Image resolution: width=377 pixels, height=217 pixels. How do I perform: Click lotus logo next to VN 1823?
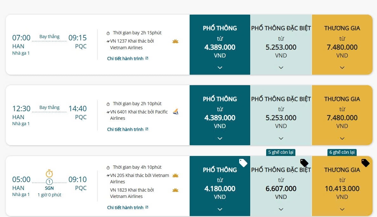[x=175, y=190]
